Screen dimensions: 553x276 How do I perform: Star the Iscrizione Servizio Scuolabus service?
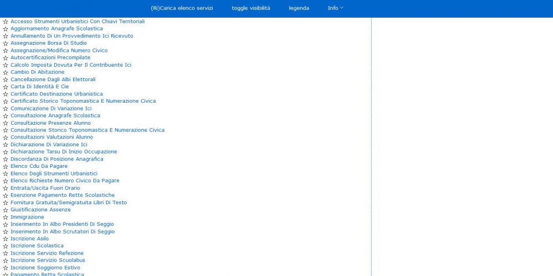click(6, 261)
